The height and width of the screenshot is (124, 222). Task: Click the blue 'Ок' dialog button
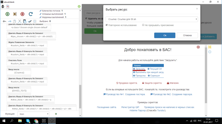click(164, 35)
